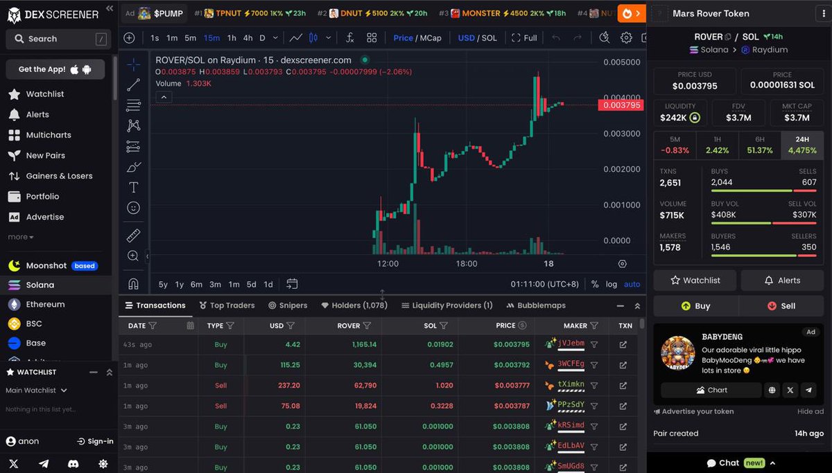Open the Fibonacci retracement tool
832x473 pixels.
134,105
